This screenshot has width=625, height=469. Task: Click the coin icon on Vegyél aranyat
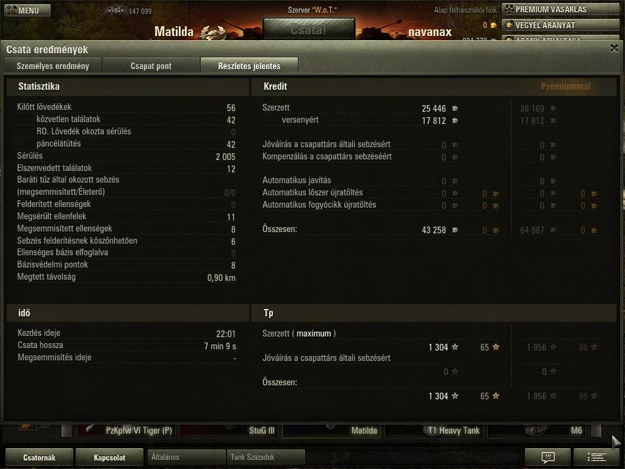click(509, 24)
